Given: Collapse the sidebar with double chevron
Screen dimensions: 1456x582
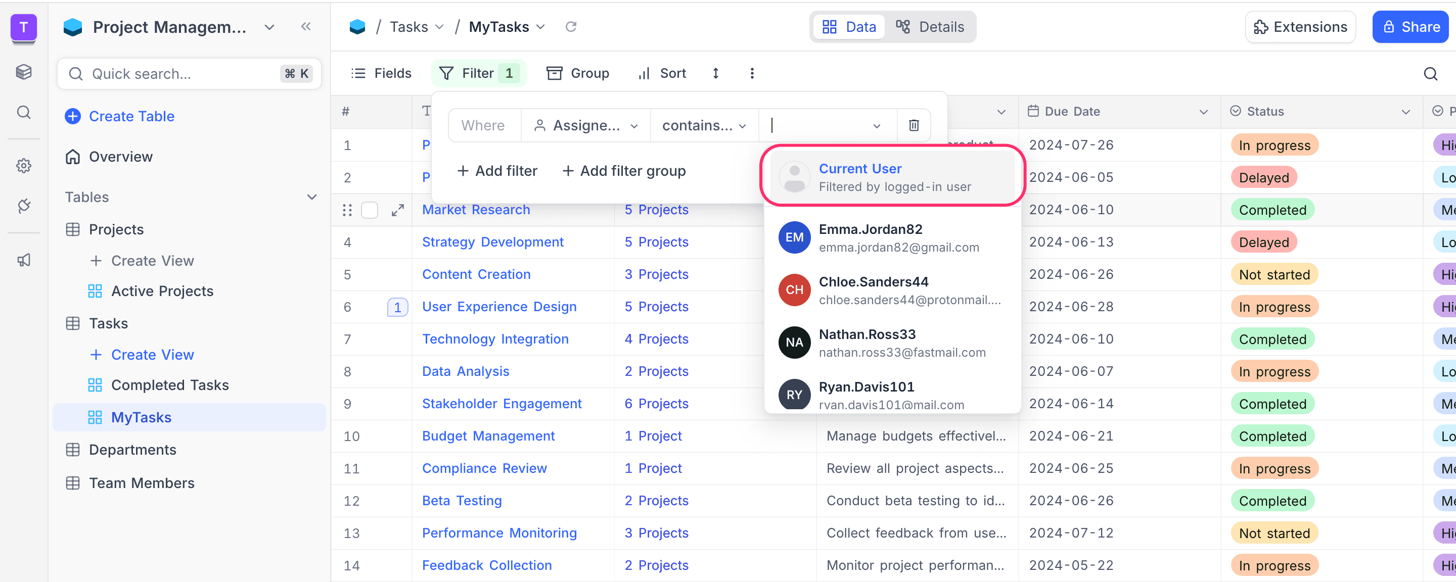Looking at the screenshot, I should click(306, 27).
